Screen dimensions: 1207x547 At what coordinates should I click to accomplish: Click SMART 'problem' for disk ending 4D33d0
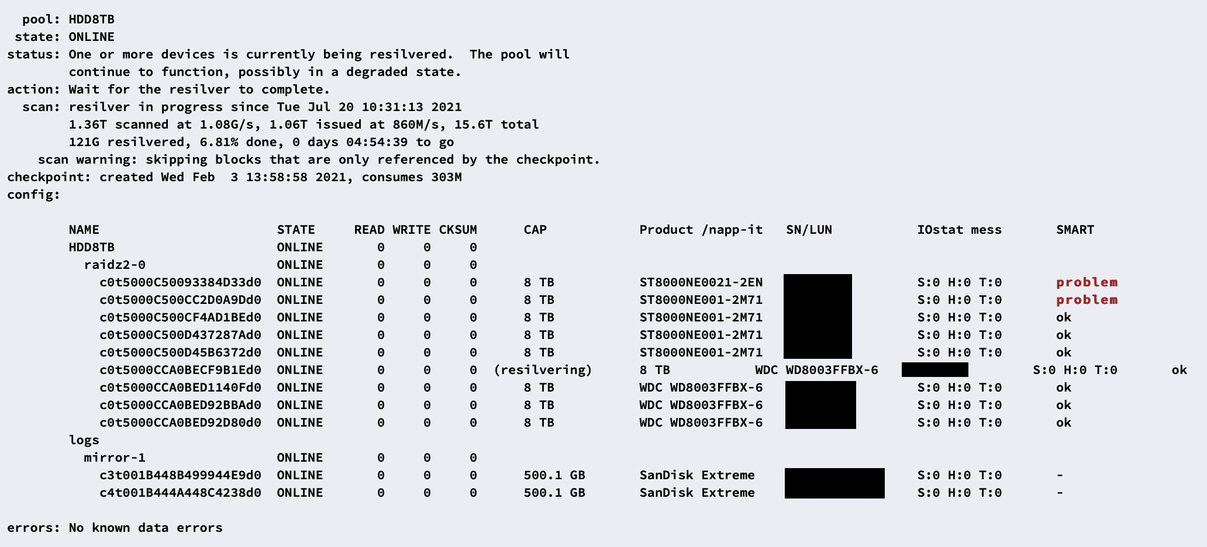1087,282
